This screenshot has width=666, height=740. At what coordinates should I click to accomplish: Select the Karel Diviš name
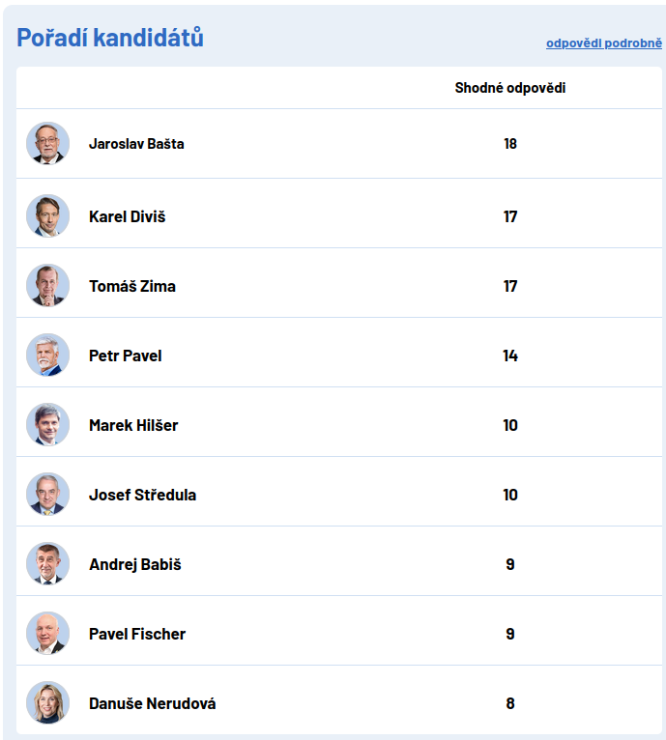[127, 216]
